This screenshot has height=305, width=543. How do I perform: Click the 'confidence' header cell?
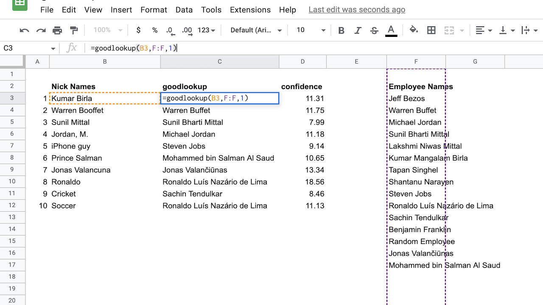[x=303, y=87]
